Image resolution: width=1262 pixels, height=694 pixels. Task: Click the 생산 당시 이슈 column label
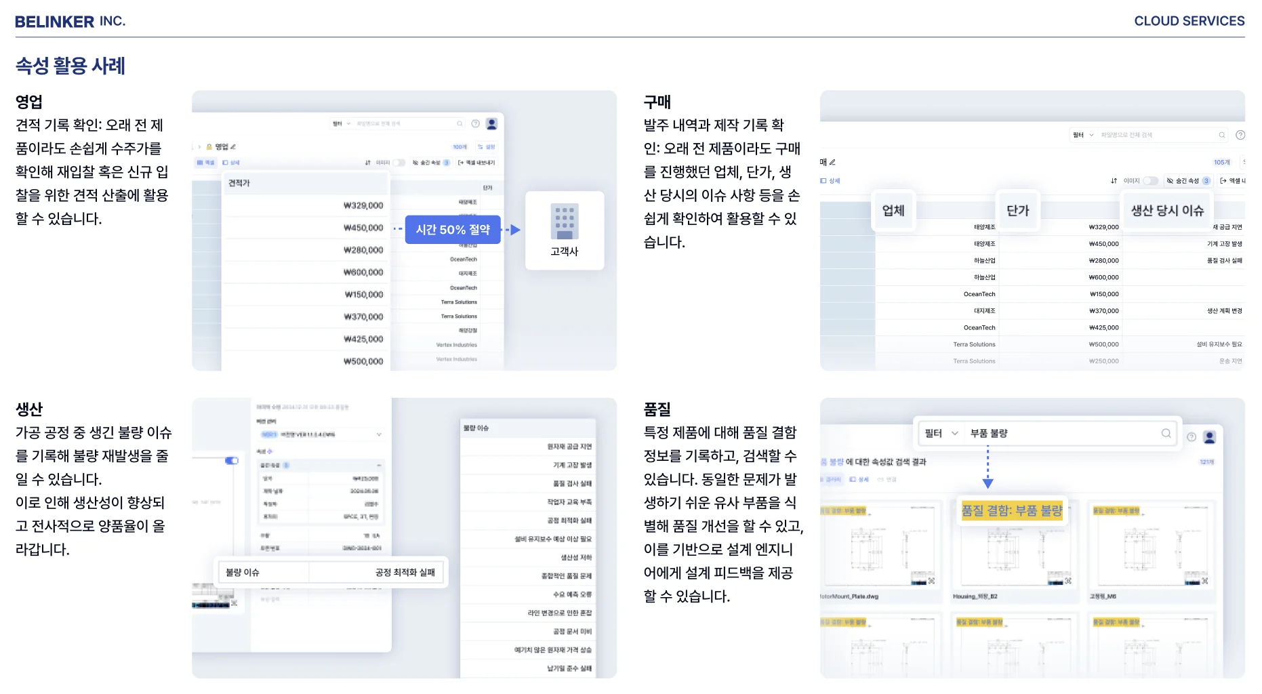tap(1167, 211)
